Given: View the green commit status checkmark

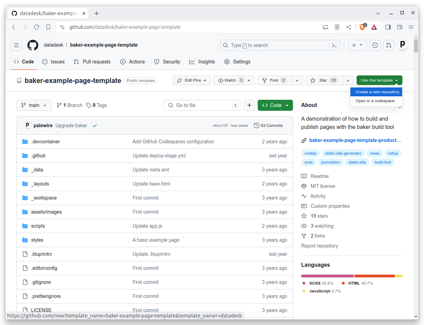Looking at the screenshot, I should 95,125.
